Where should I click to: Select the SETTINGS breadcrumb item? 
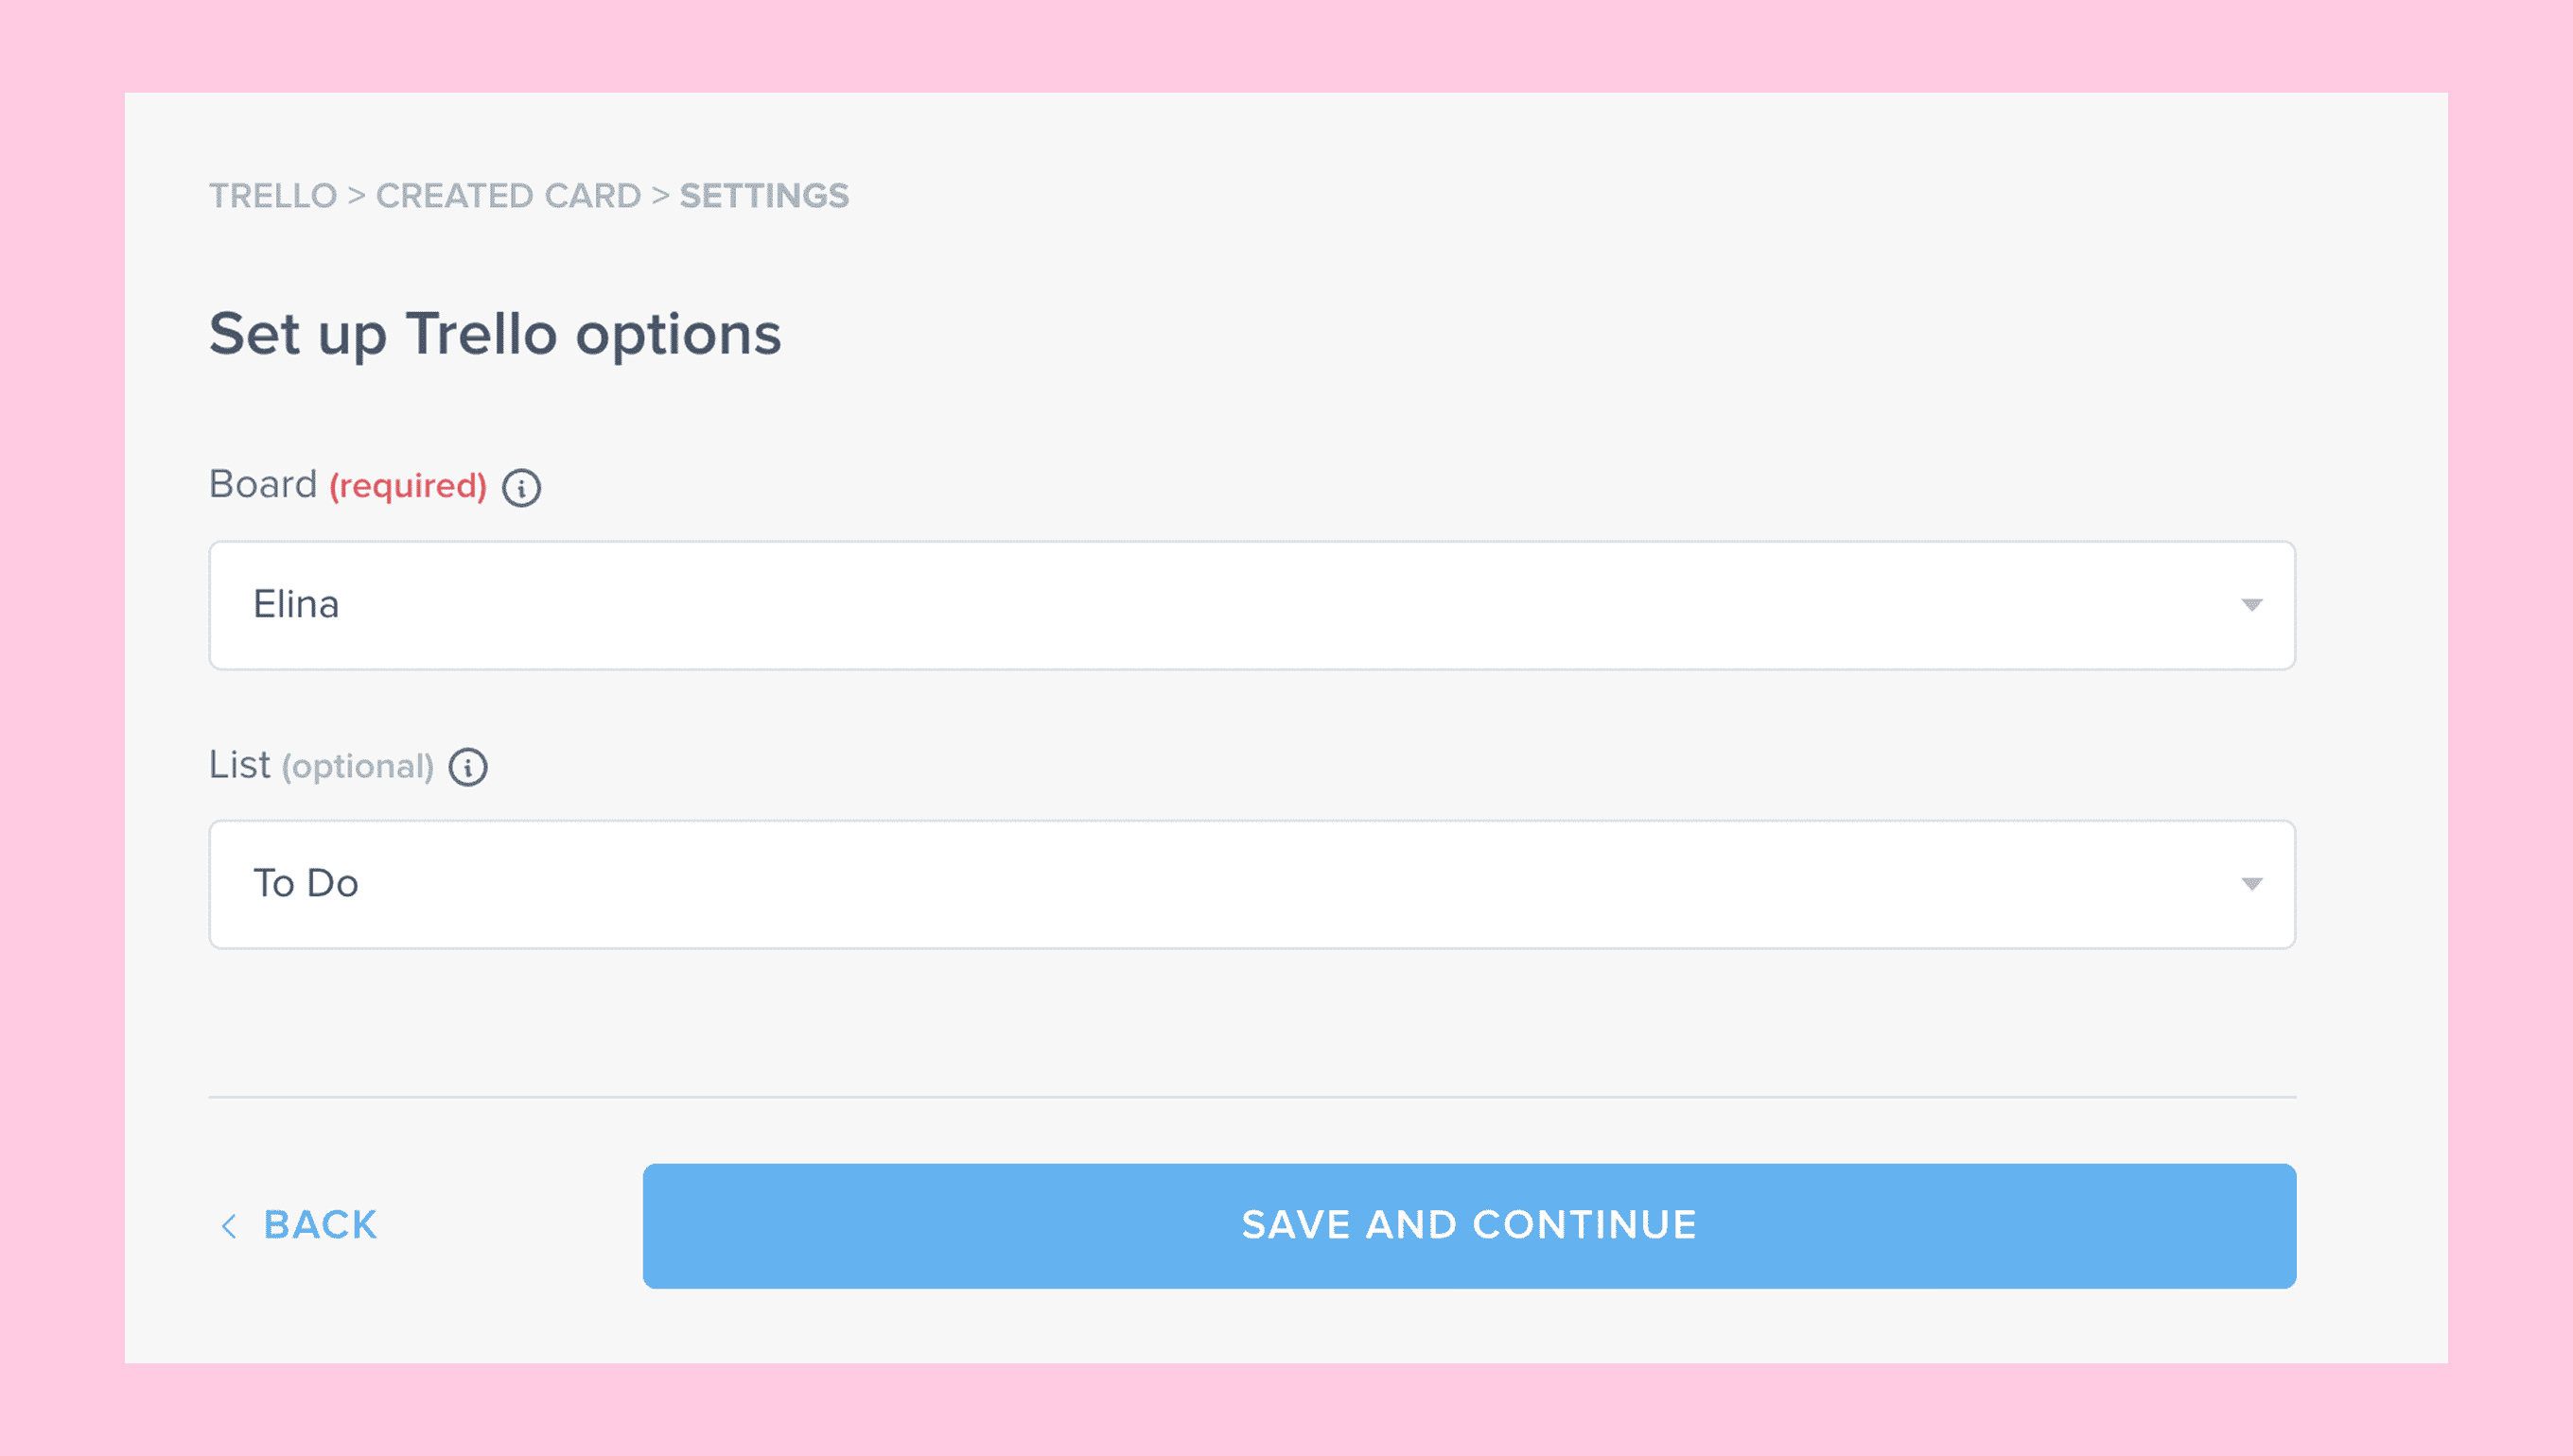coord(764,196)
